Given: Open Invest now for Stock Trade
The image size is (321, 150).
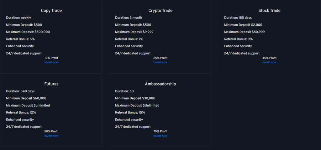Looking at the screenshot, I should [269, 62].
